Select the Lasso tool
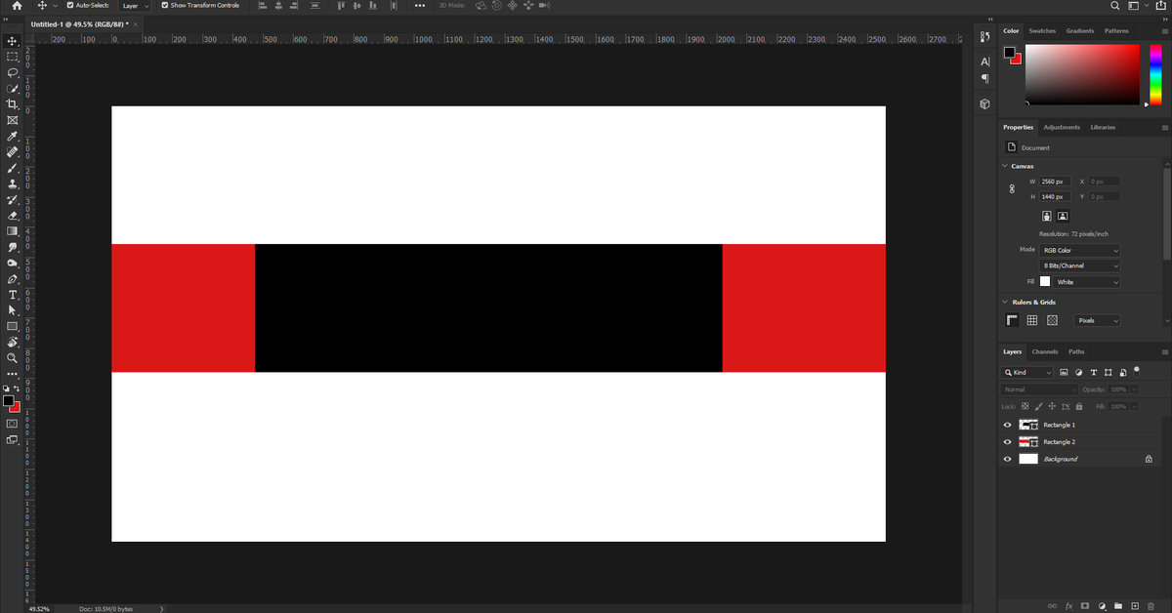The width and height of the screenshot is (1172, 613). (x=13, y=72)
